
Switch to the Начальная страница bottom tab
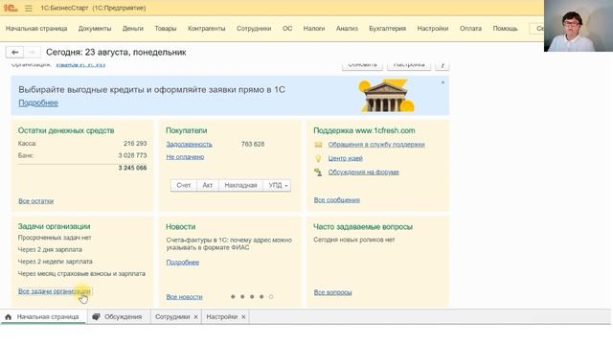43,317
